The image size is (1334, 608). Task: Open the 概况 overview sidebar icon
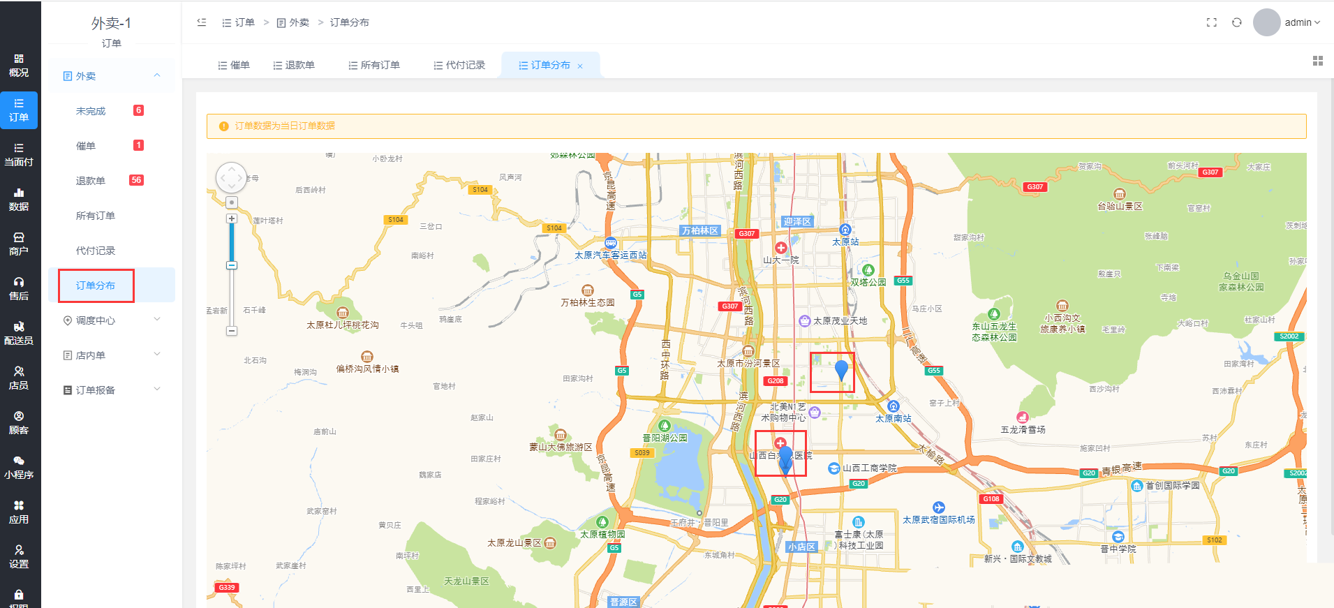[19, 66]
